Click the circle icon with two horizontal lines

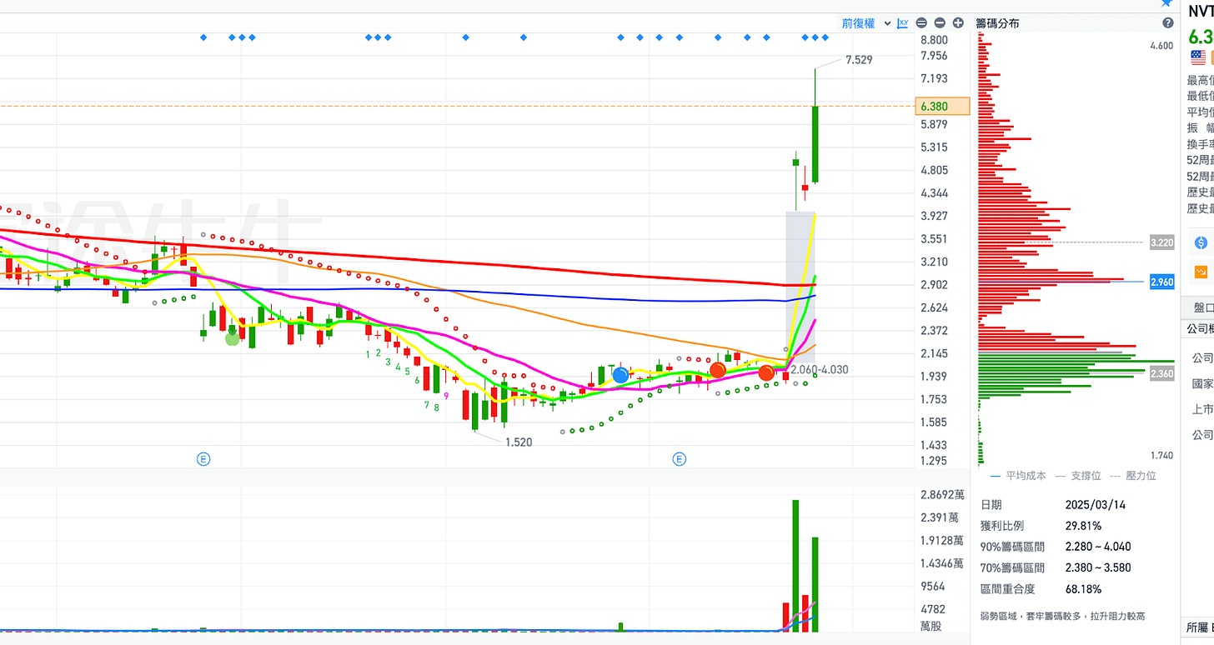coord(921,23)
